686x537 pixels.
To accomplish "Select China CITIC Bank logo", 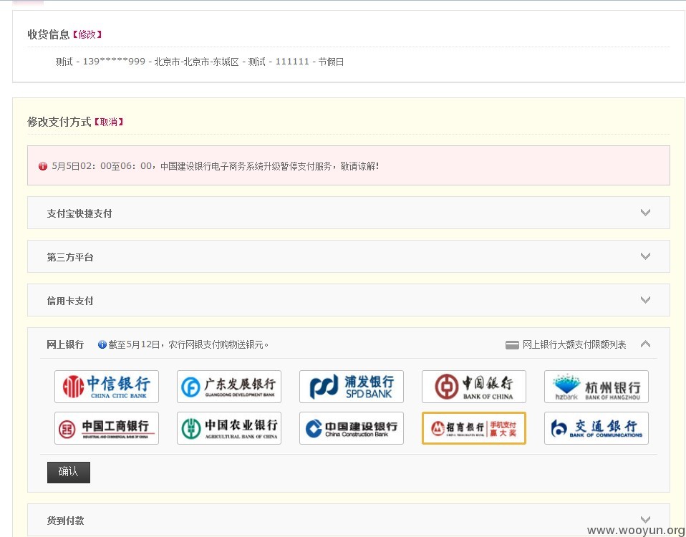I will pos(106,387).
